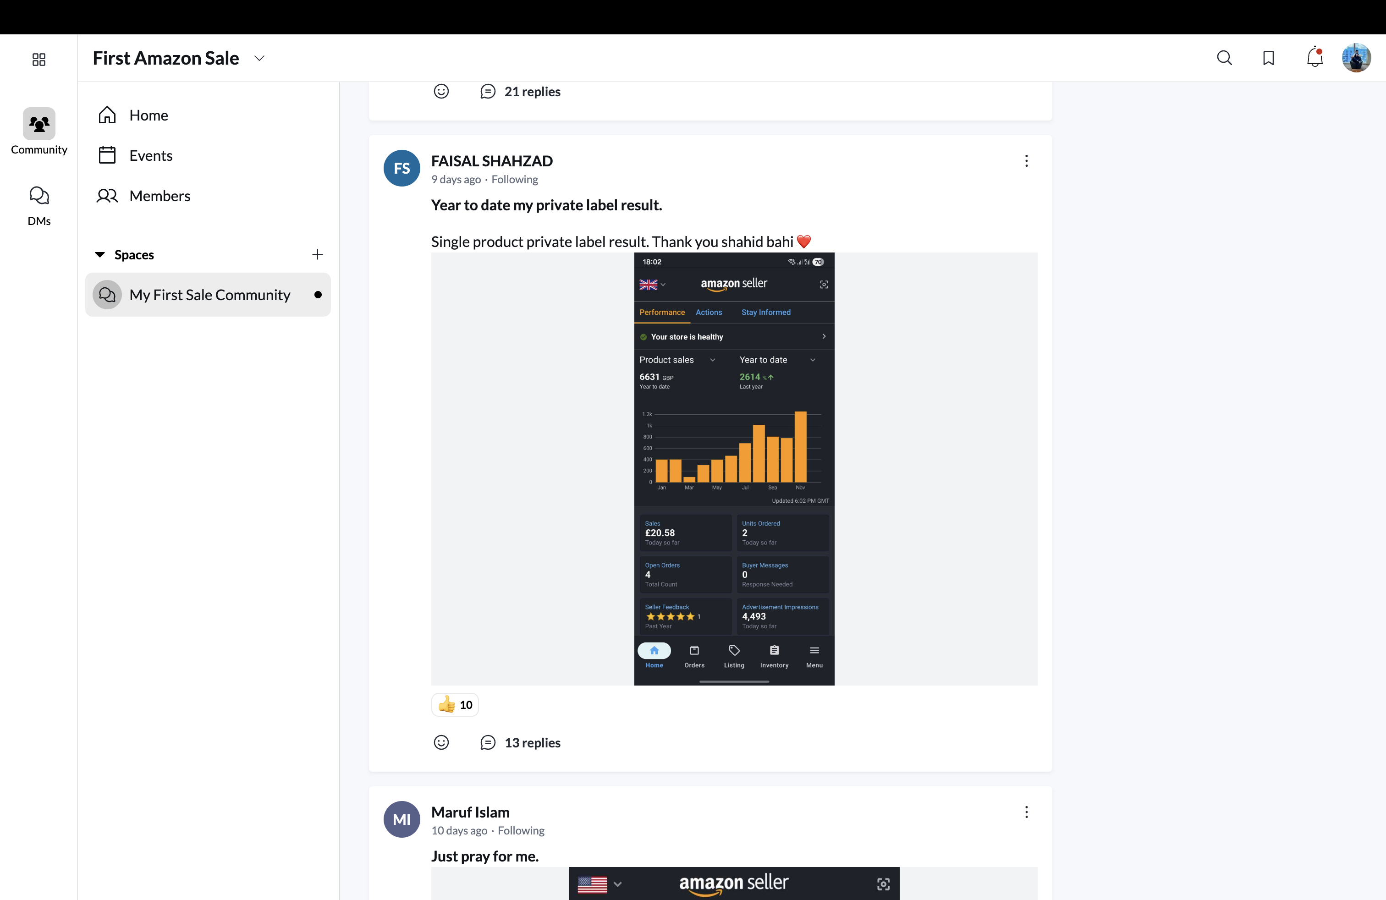Image resolution: width=1386 pixels, height=900 pixels.
Task: Click FAISAL SHAHZAD author name
Action: [492, 161]
